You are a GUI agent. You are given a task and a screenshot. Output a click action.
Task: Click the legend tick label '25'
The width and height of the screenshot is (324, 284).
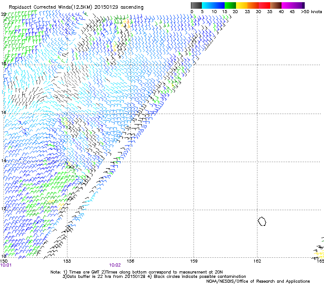pos(247,12)
